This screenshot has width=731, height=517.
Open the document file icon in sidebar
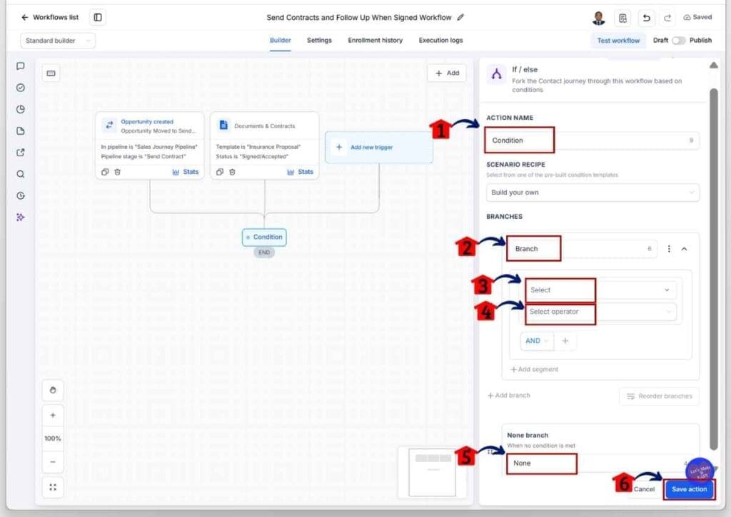pyautogui.click(x=21, y=131)
